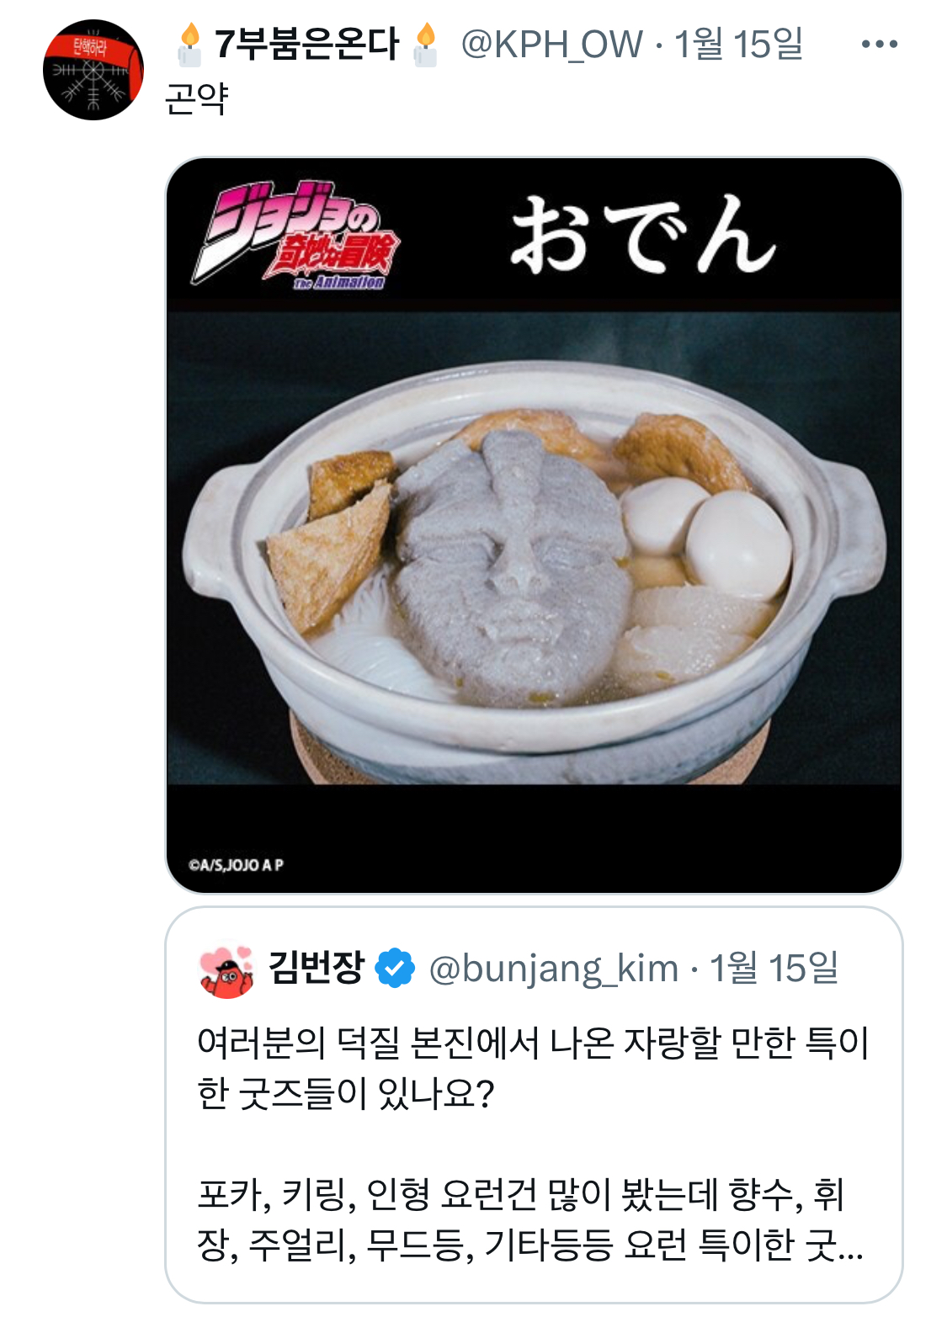Click the tweet text 곤약
This screenshot has height=1317, width=947.
click(x=197, y=98)
